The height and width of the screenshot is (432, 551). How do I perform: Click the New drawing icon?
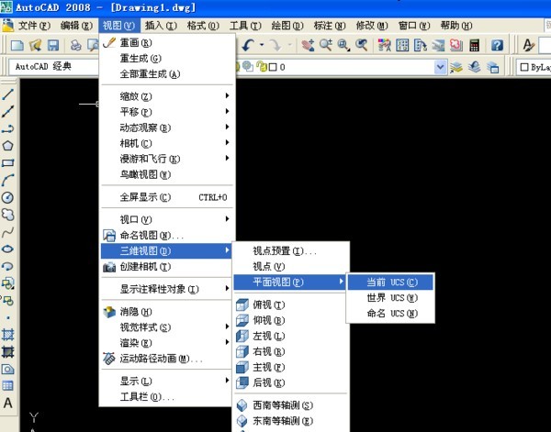(x=17, y=45)
